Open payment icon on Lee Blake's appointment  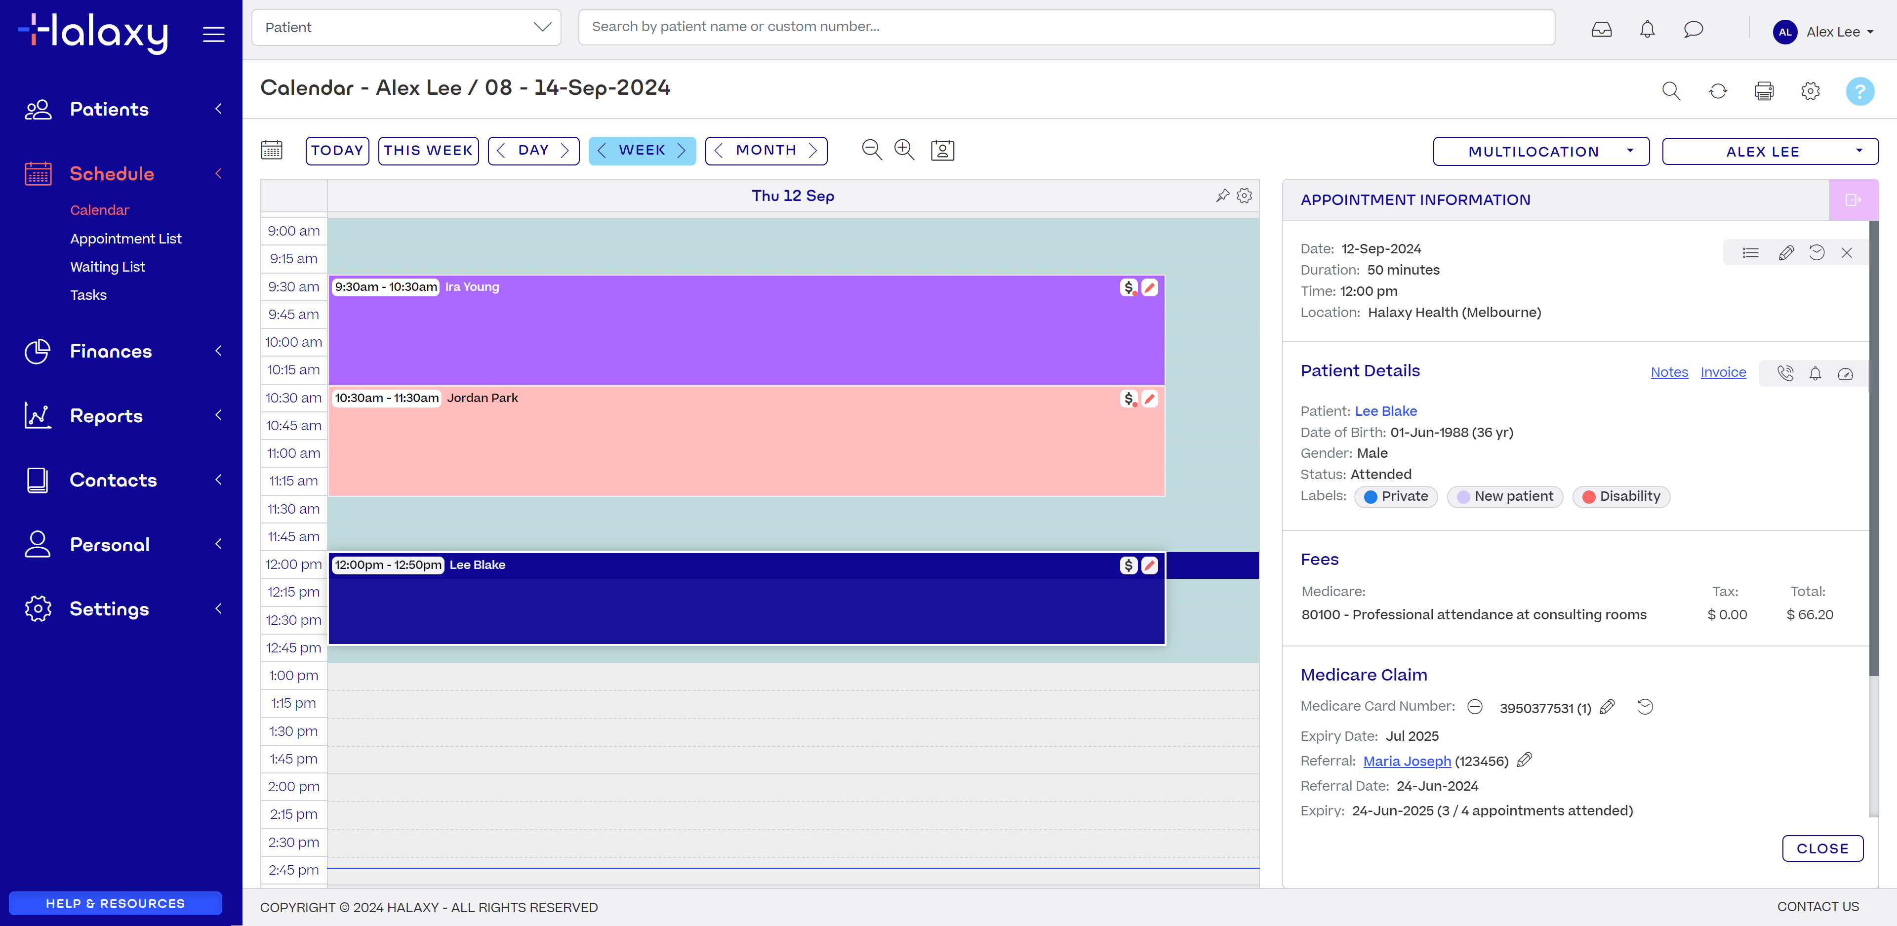tap(1129, 565)
